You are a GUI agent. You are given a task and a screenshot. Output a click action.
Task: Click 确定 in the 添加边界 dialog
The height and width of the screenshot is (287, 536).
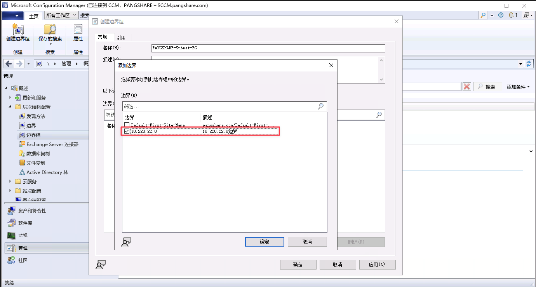click(x=265, y=242)
